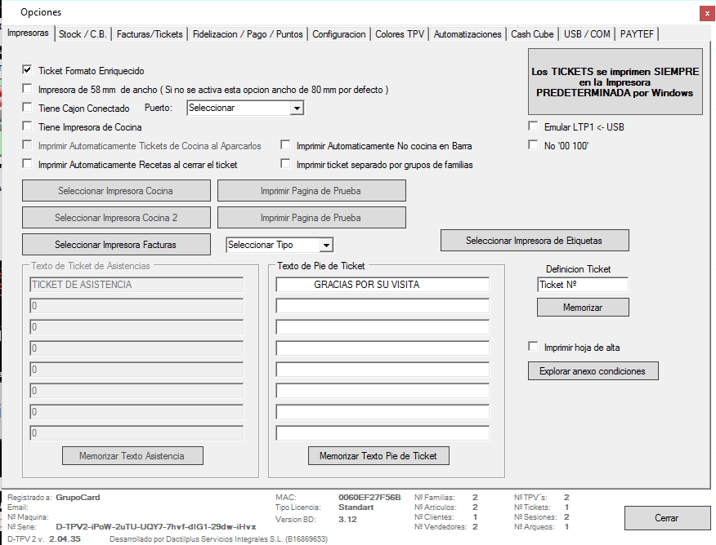This screenshot has width=716, height=545.
Task: Click the serial number D-TPV2-iPoW text
Action: point(156,527)
